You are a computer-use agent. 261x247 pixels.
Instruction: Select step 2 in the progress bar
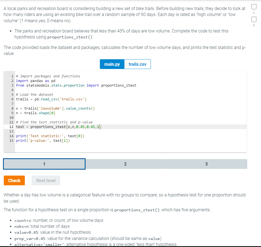(x=125, y=164)
